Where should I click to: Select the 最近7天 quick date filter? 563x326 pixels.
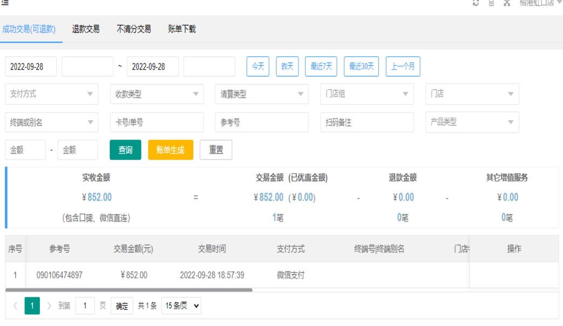point(321,67)
